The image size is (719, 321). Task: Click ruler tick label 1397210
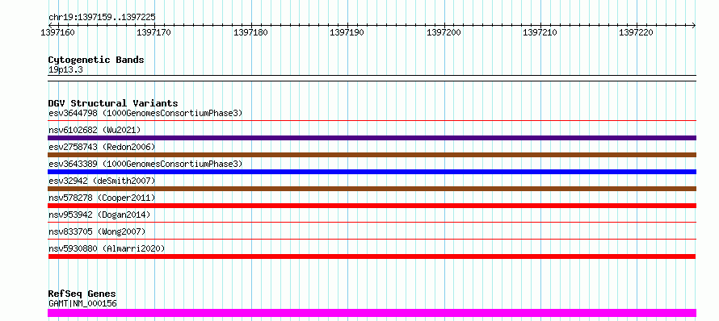click(x=540, y=32)
